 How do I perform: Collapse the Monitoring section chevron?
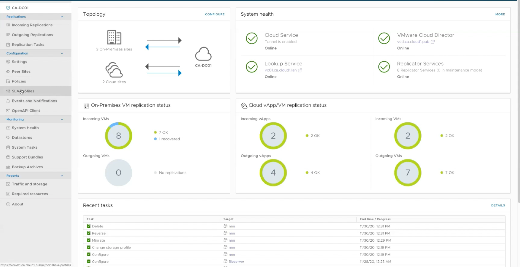pos(62,120)
